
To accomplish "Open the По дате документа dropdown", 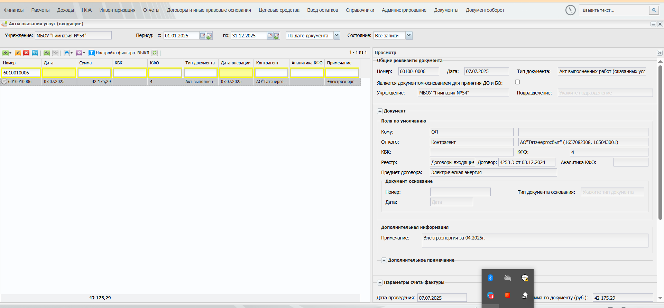I will (336, 35).
